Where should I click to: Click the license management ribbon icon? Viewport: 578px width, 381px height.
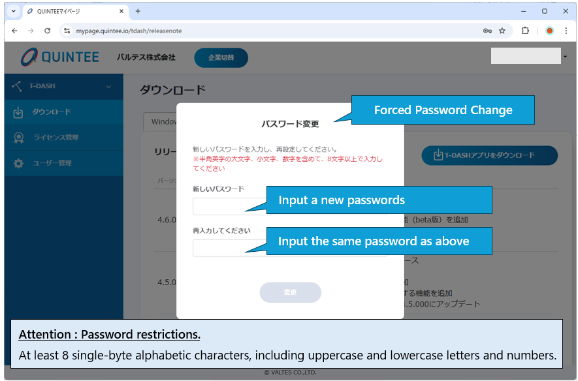(18, 138)
